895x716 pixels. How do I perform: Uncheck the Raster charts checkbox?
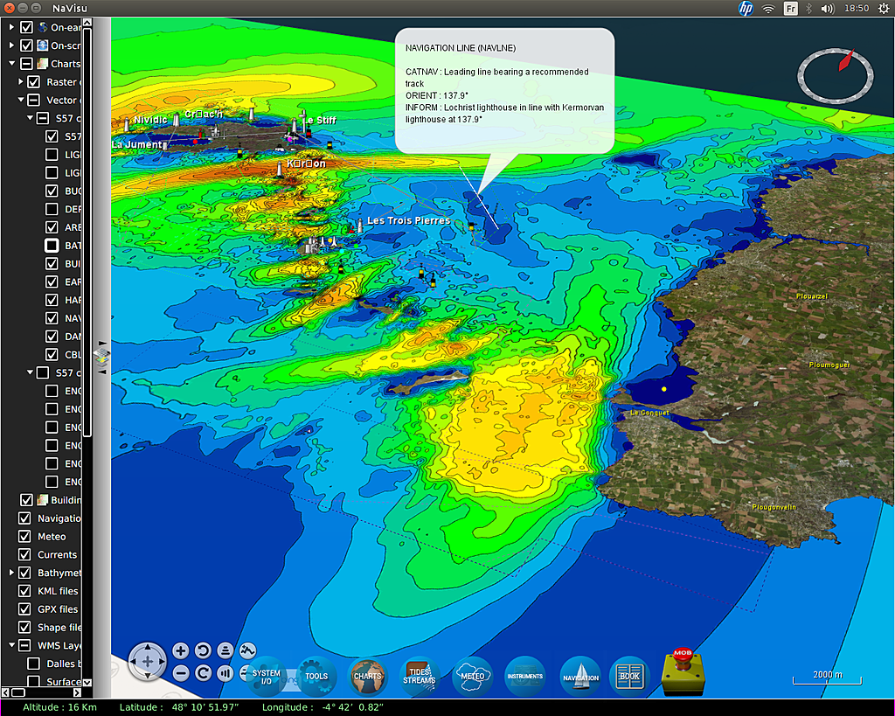click(34, 81)
